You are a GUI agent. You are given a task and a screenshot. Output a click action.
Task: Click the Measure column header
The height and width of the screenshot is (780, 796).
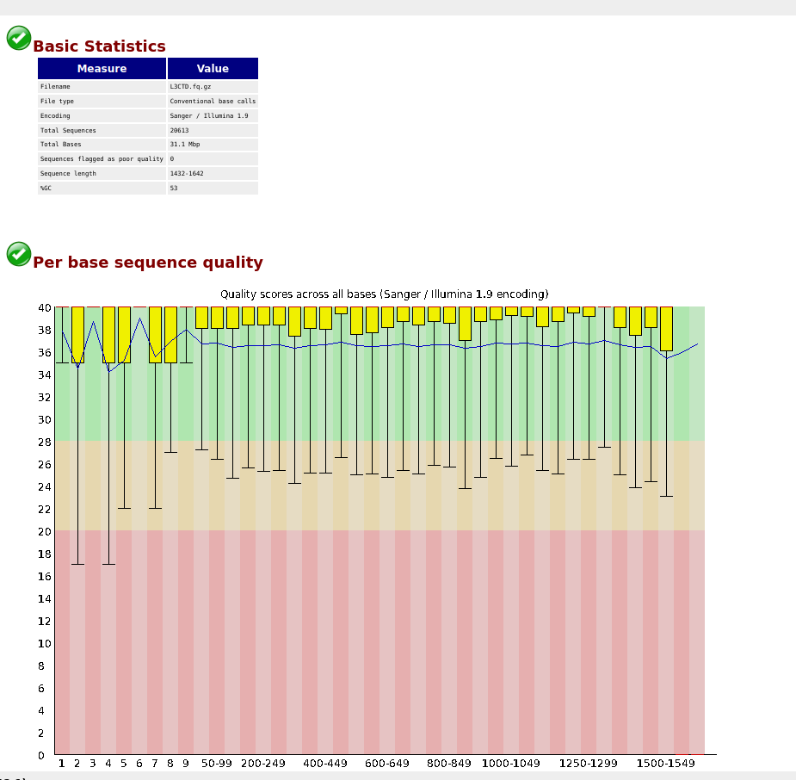click(102, 69)
